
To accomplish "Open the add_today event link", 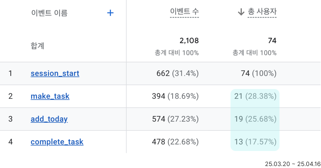I will (x=49, y=119).
